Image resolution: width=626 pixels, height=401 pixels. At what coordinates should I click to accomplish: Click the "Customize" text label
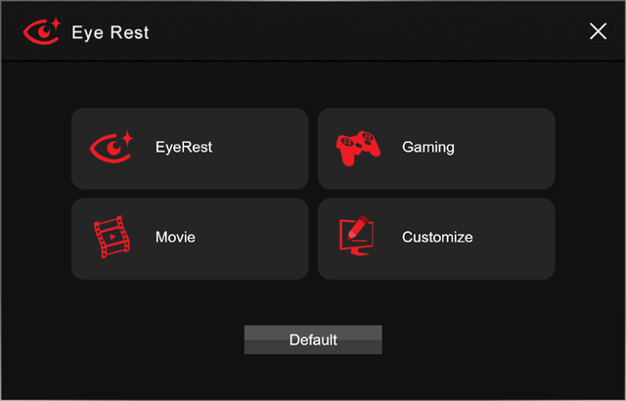tap(437, 238)
